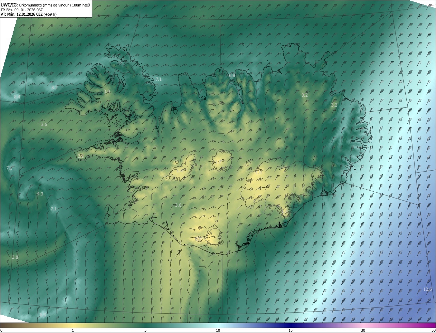The width and height of the screenshot is (436, 333).
Task: Click the 6.8 value label on the map
Action: point(232,75)
